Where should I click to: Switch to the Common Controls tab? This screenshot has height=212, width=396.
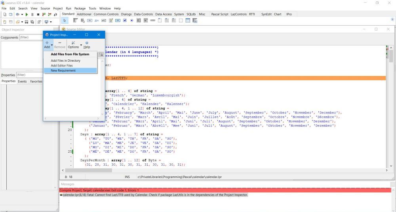[106, 14]
